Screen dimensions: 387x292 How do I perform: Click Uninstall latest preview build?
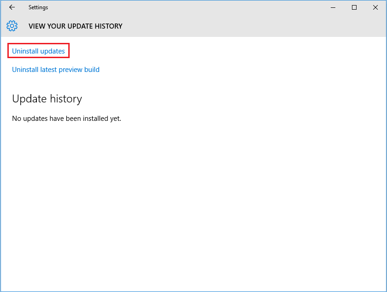pyautogui.click(x=56, y=70)
